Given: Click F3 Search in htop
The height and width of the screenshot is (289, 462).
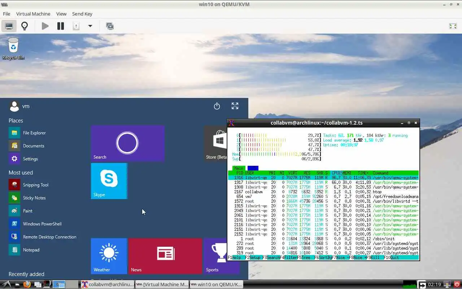Looking at the screenshot, I should coord(270,258).
